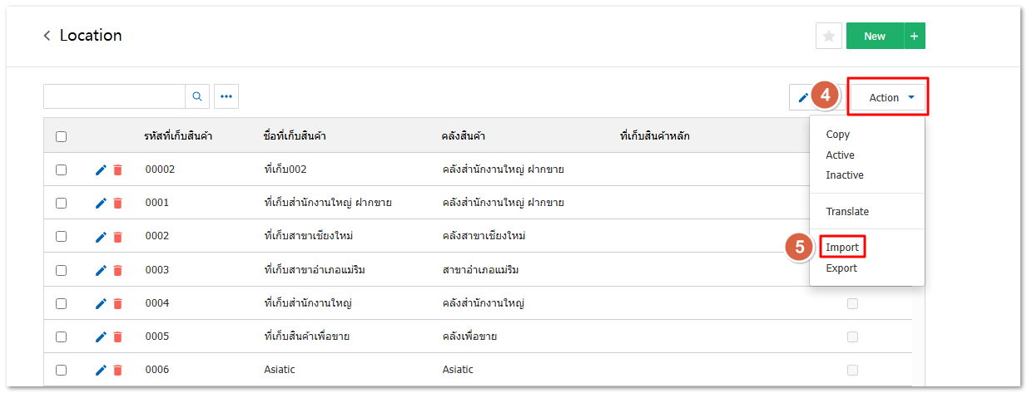This screenshot has width=1027, height=393.
Task: Select Export in the Action menu
Action: [x=841, y=268]
